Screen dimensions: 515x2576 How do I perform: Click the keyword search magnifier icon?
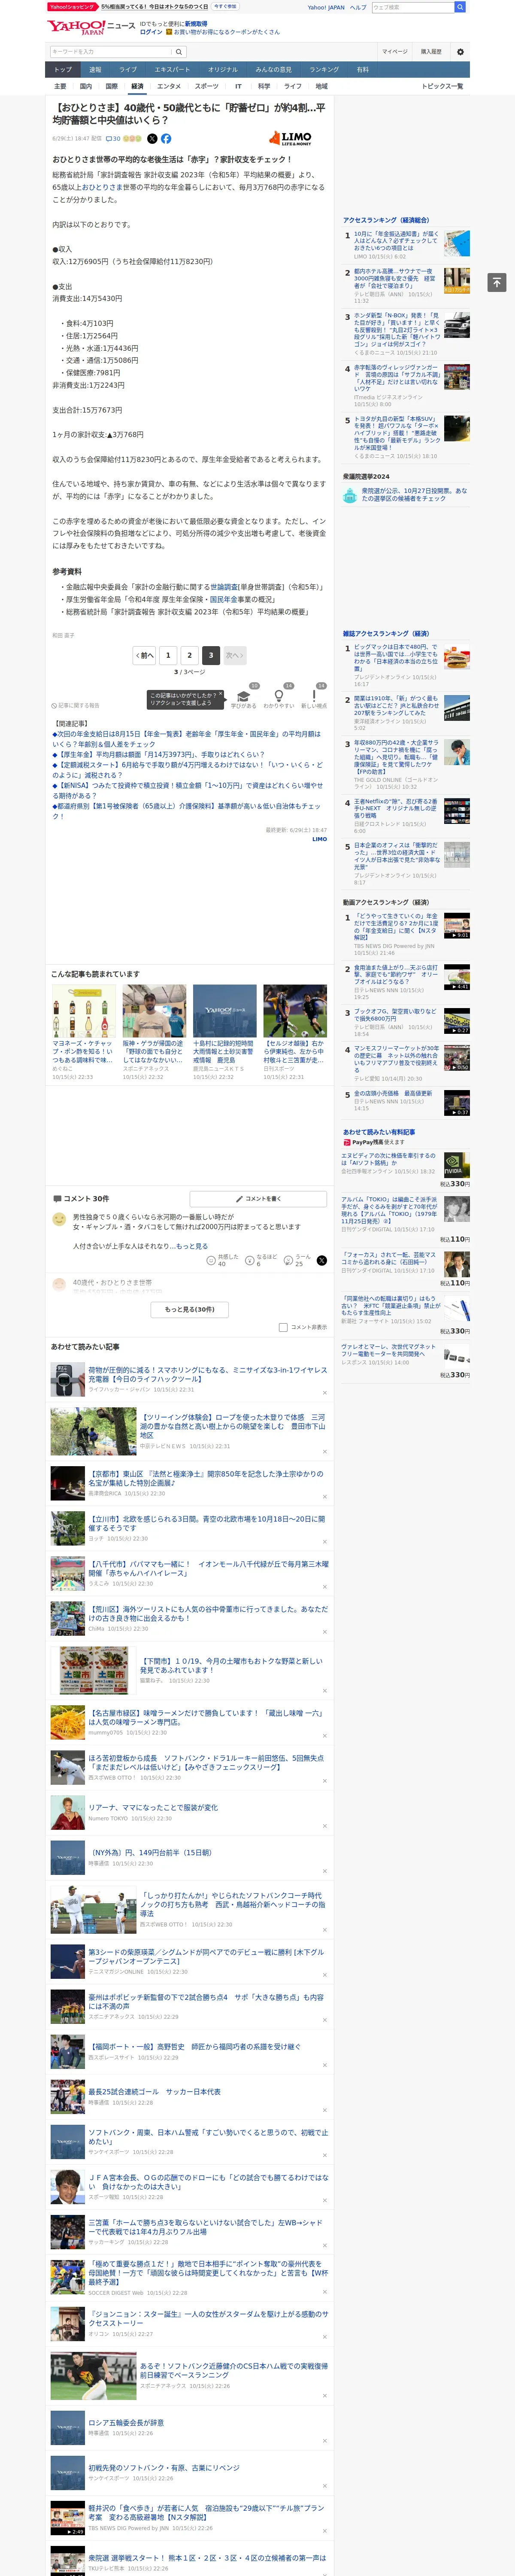click(179, 52)
